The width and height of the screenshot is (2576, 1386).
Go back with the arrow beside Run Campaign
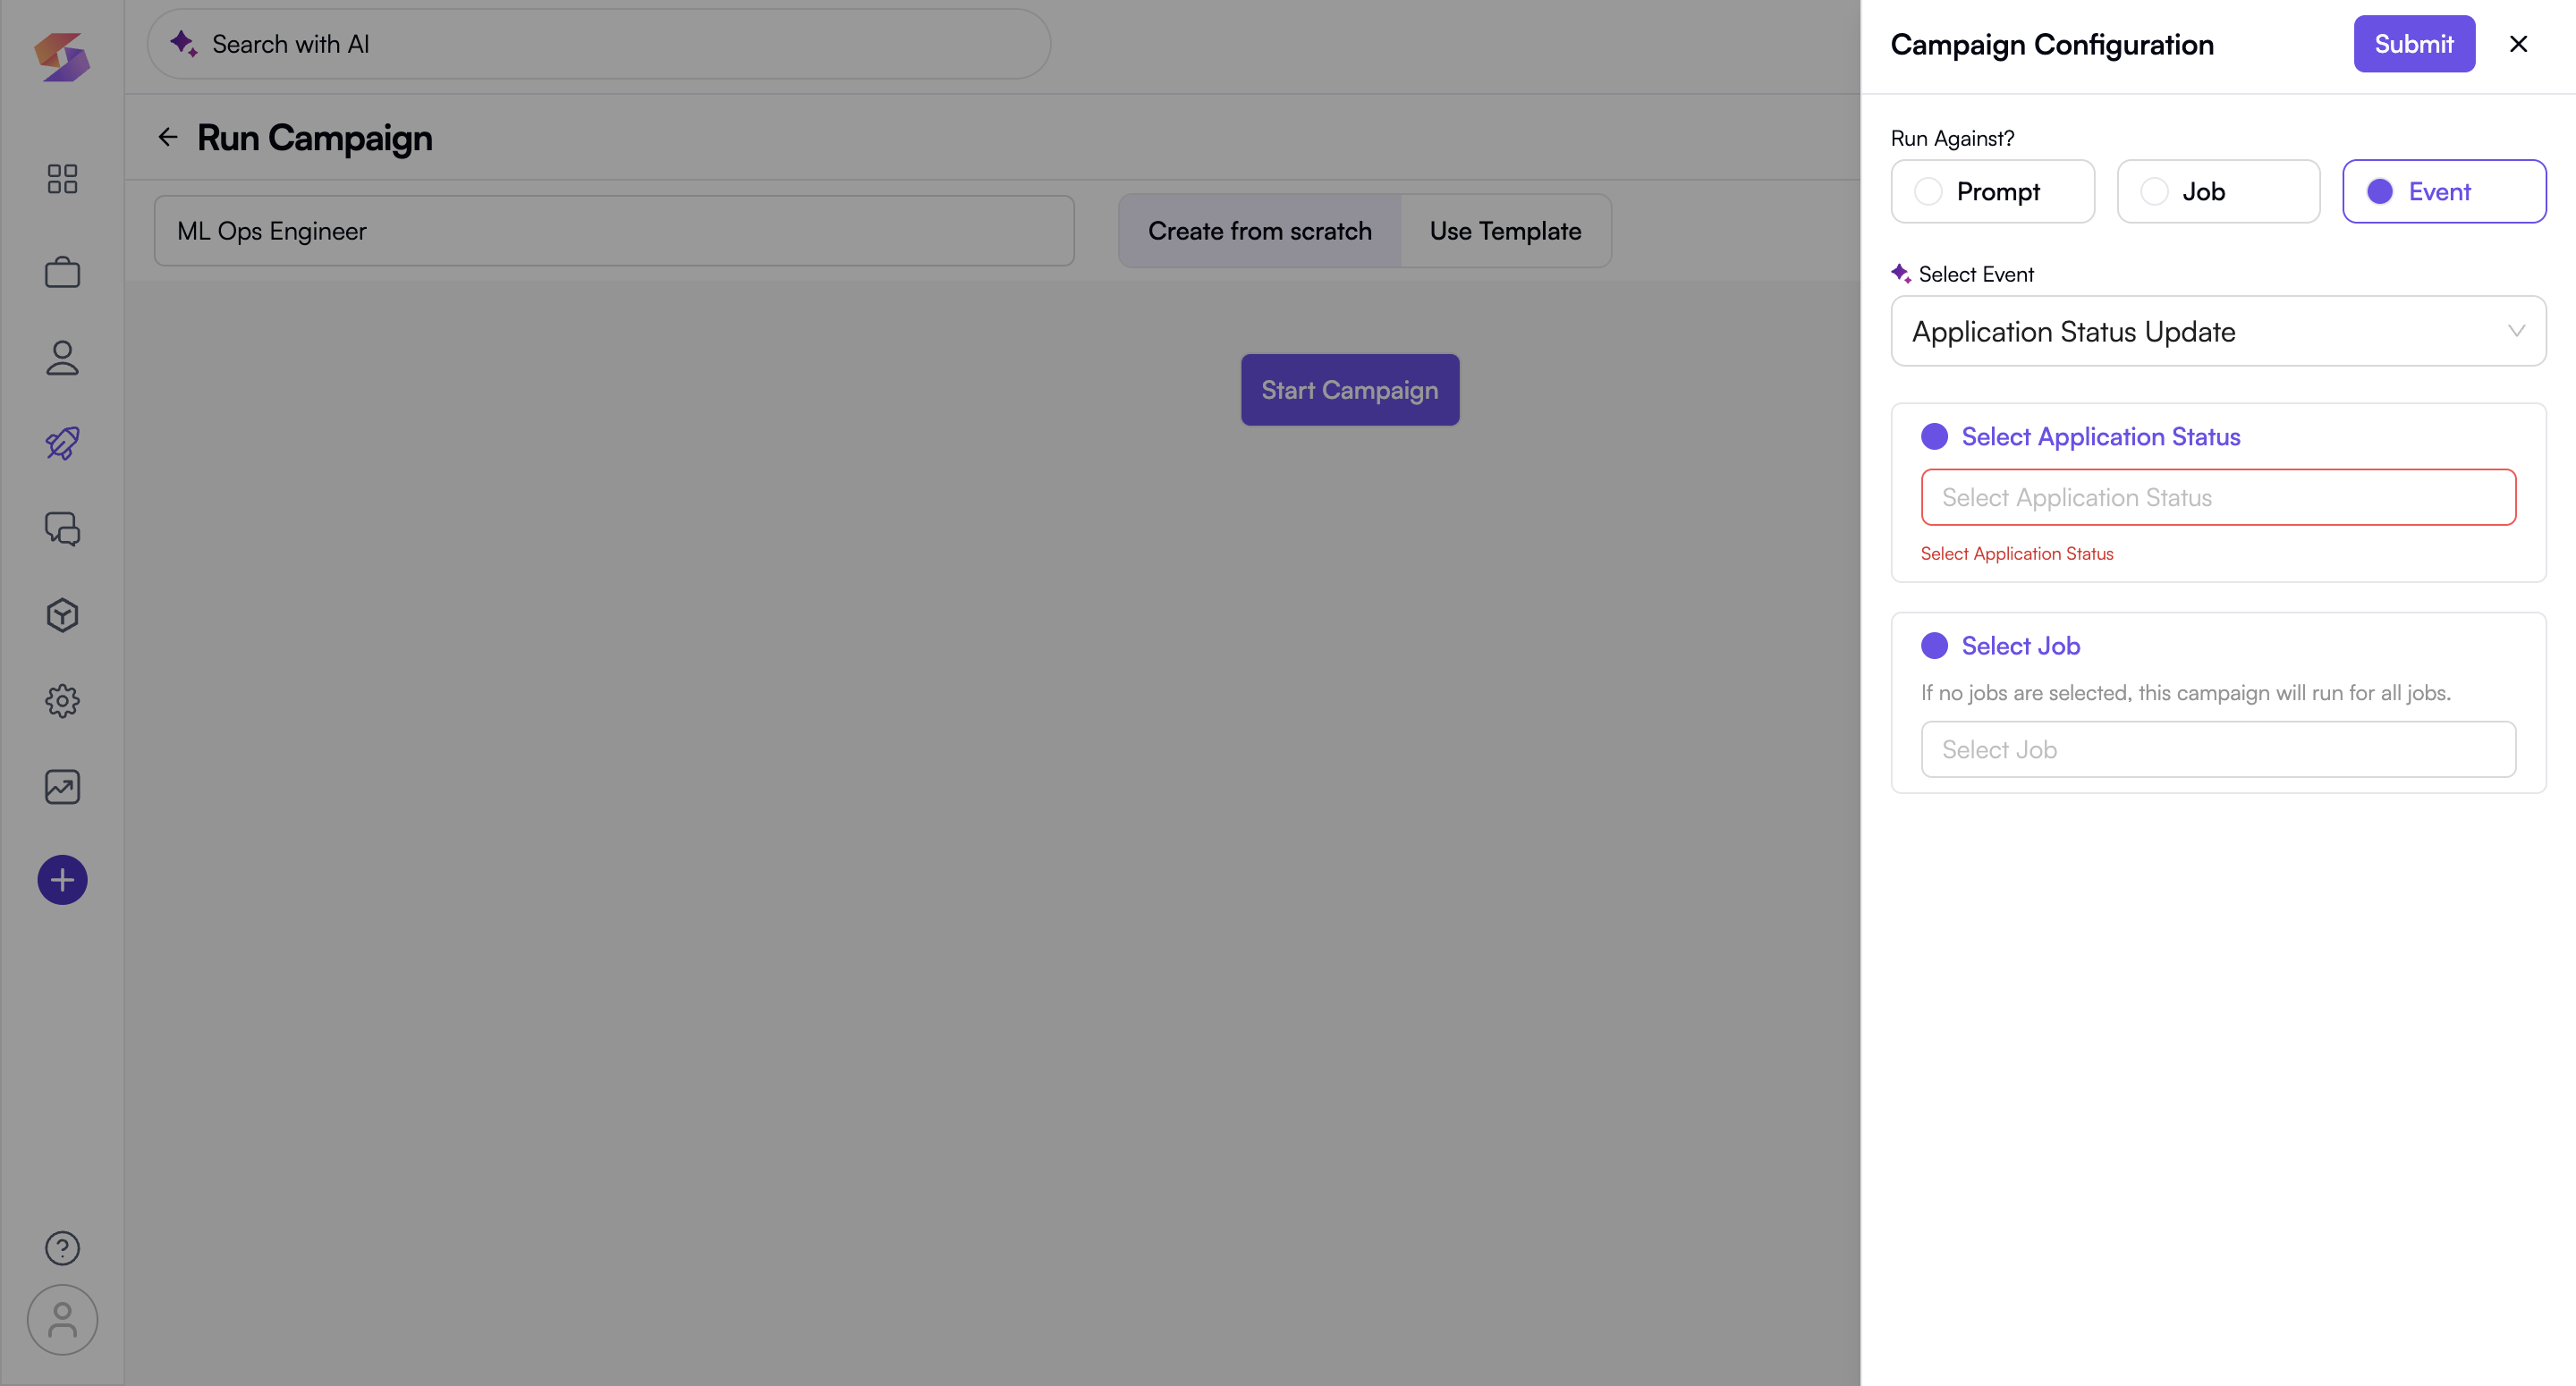pos(167,137)
